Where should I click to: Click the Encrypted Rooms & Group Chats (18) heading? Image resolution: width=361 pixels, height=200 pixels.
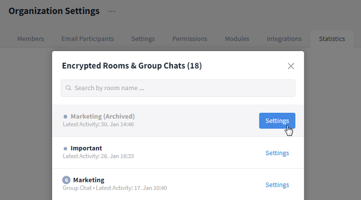pyautogui.click(x=132, y=66)
